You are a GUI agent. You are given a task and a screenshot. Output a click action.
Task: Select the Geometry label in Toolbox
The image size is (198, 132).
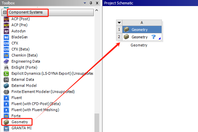click(20, 122)
